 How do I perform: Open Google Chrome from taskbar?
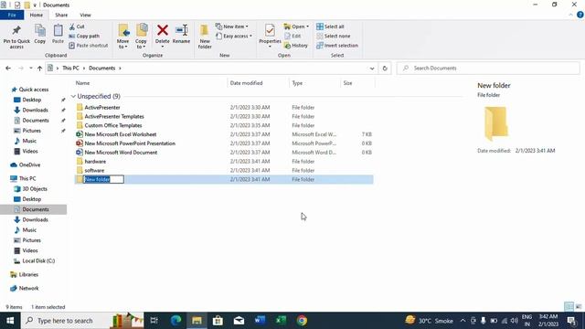(302, 321)
